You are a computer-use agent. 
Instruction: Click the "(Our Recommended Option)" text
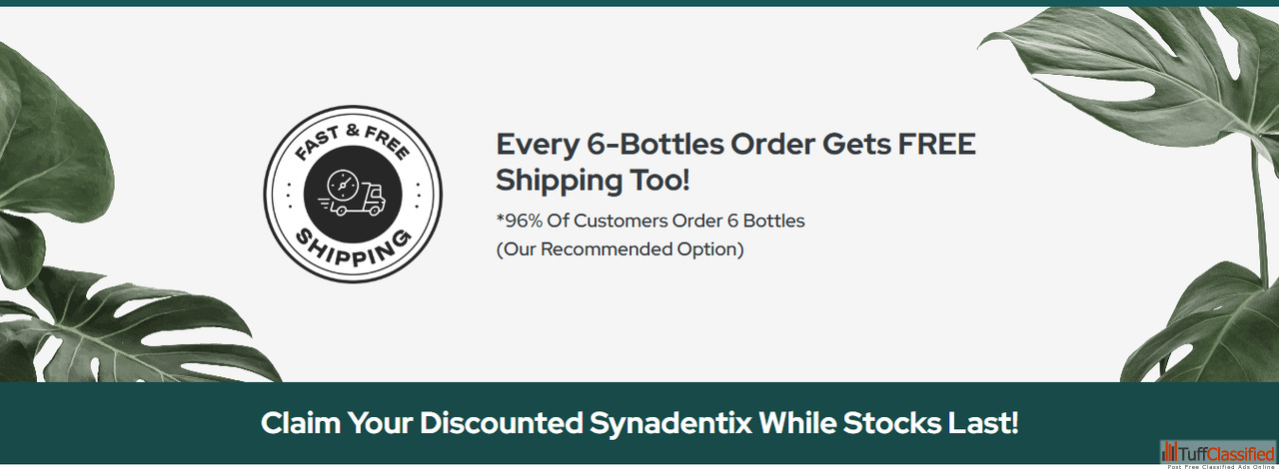tap(620, 248)
